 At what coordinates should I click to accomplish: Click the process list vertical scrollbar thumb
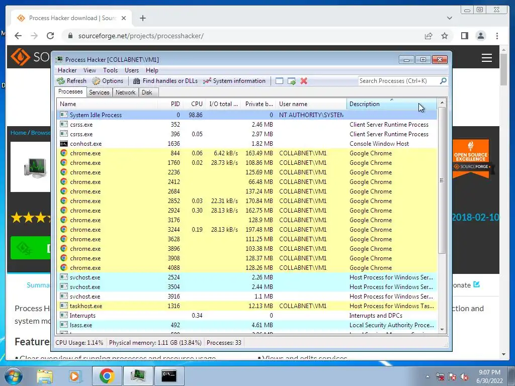(442, 180)
